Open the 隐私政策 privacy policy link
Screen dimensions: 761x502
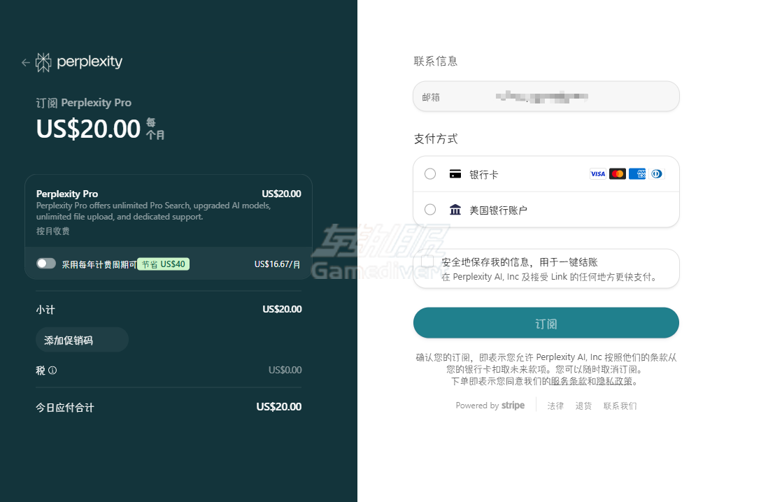point(614,381)
